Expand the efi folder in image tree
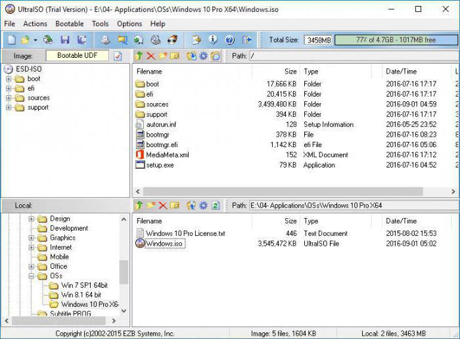 click(9, 88)
